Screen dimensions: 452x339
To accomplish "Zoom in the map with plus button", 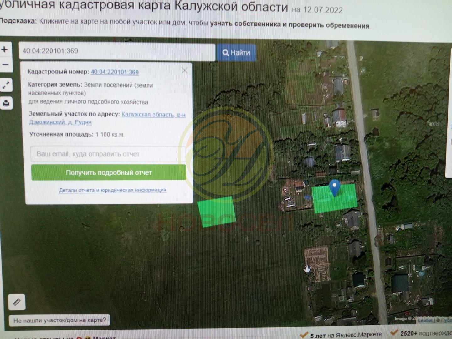I will tap(5, 50).
